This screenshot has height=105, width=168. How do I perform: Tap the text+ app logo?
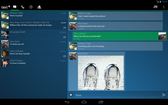(6, 7)
